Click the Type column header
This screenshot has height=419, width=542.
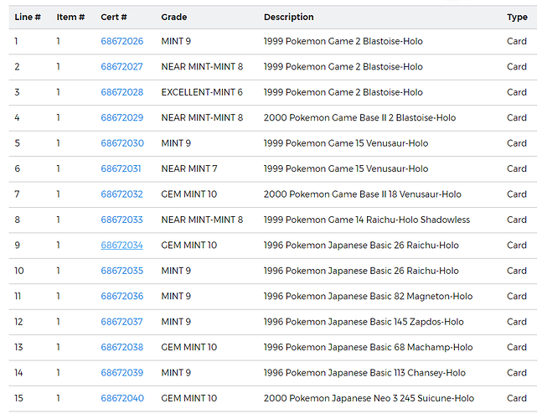(517, 17)
